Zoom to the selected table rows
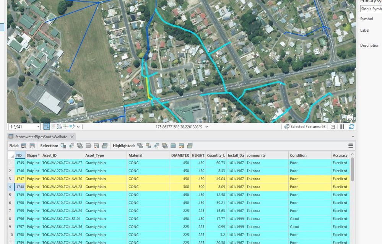Viewport: 382px width, 244px height. click(x=72, y=146)
